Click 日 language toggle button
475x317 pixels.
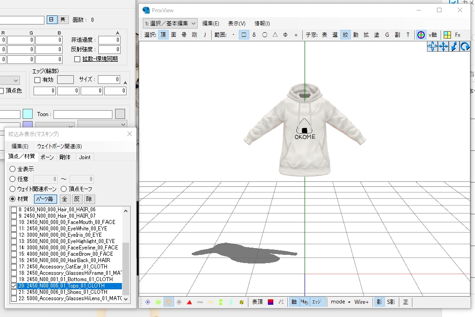click(x=52, y=20)
